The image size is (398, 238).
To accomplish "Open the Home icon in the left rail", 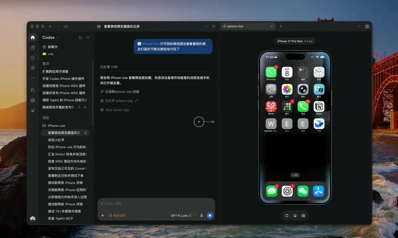I will tap(33, 37).
